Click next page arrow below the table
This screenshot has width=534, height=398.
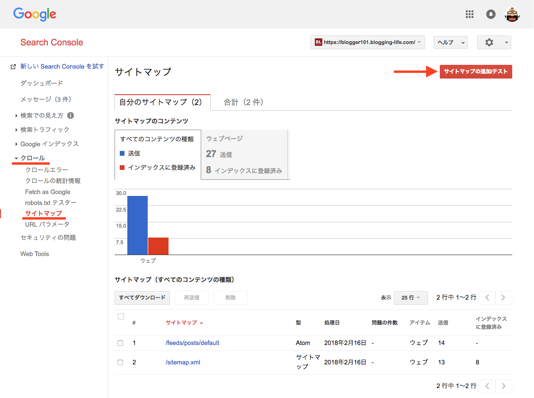pyautogui.click(x=503, y=386)
